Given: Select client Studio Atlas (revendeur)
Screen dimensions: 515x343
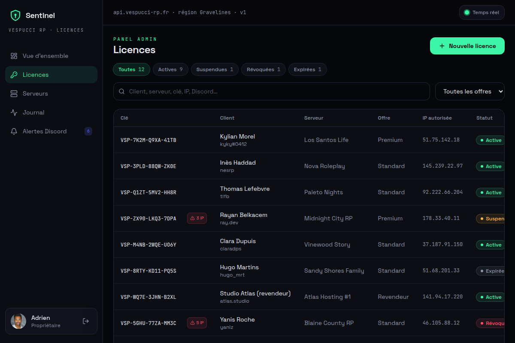Looking at the screenshot, I should 255,293.
